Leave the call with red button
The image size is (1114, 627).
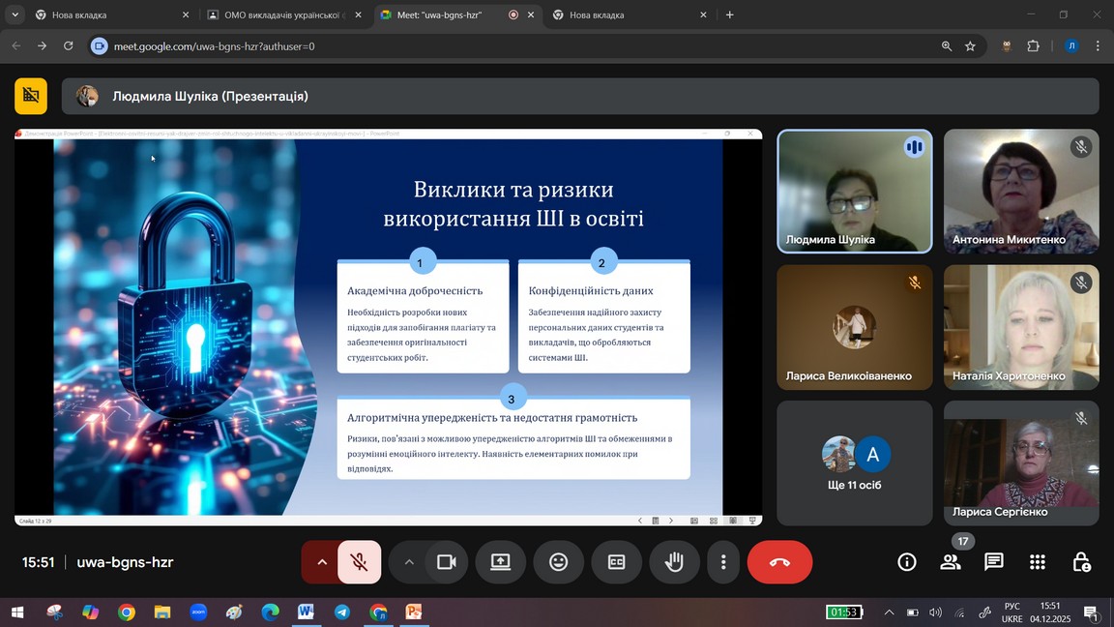tap(779, 562)
